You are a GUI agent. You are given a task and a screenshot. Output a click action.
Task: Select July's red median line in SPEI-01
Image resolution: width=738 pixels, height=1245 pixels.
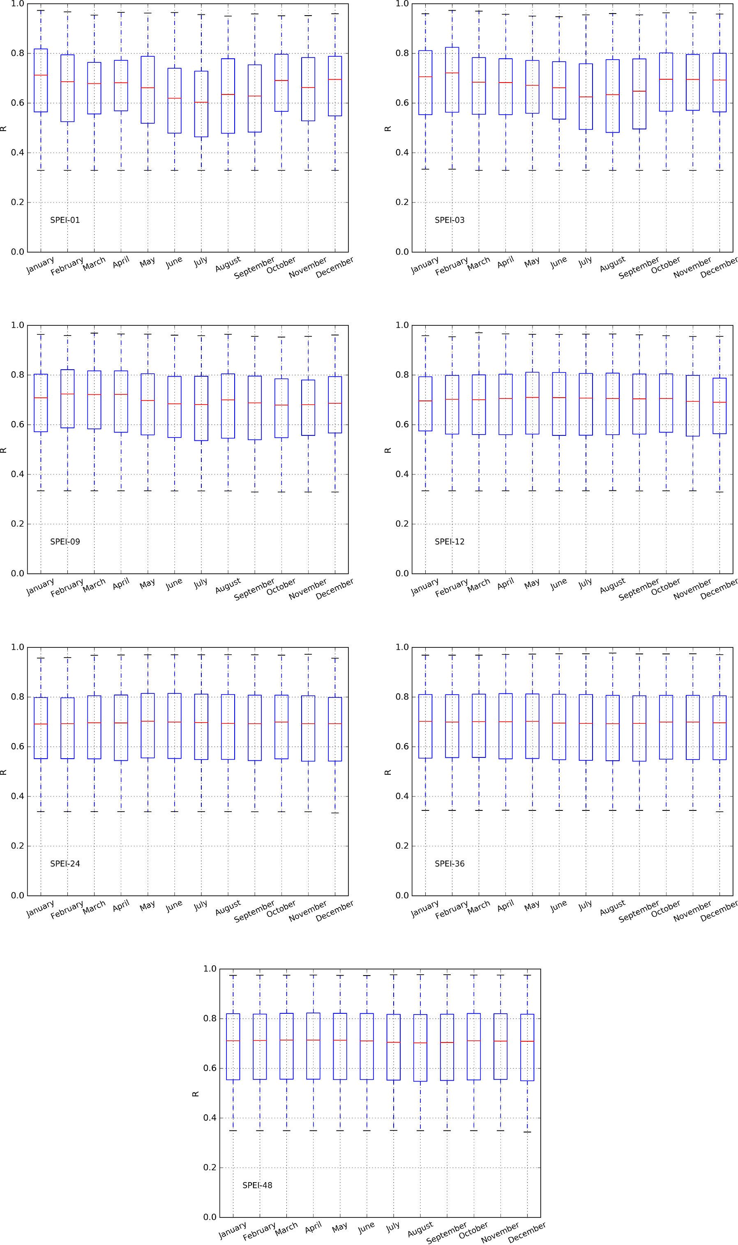[x=201, y=102]
